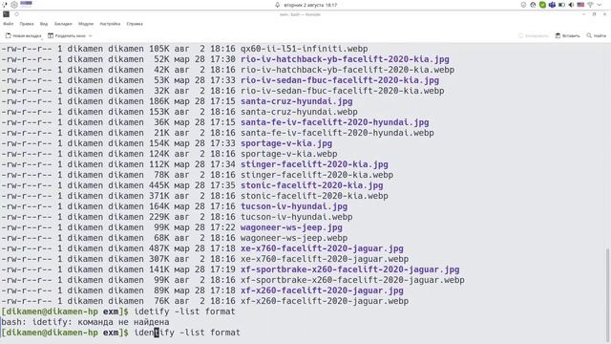This screenshot has height=344, width=611.
Task: Click wagoneer-ws-jeep.webp file name
Action: 294,238
